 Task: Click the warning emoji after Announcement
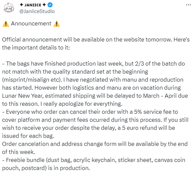click(x=57, y=24)
